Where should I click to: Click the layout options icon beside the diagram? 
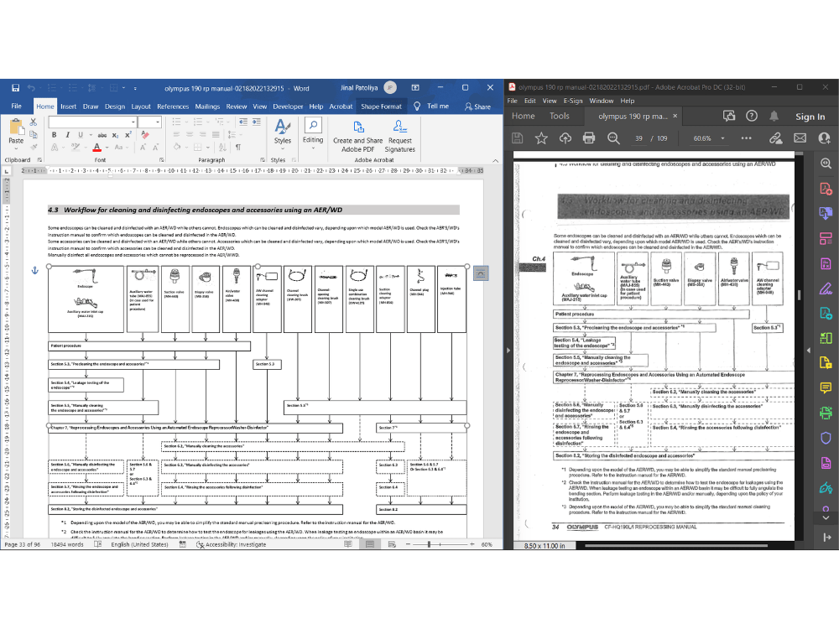481,273
